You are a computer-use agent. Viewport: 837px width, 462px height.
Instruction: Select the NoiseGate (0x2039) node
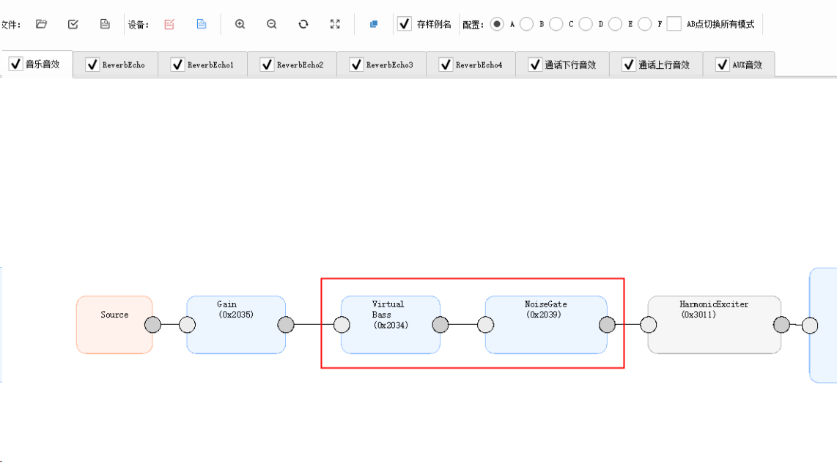tap(546, 325)
